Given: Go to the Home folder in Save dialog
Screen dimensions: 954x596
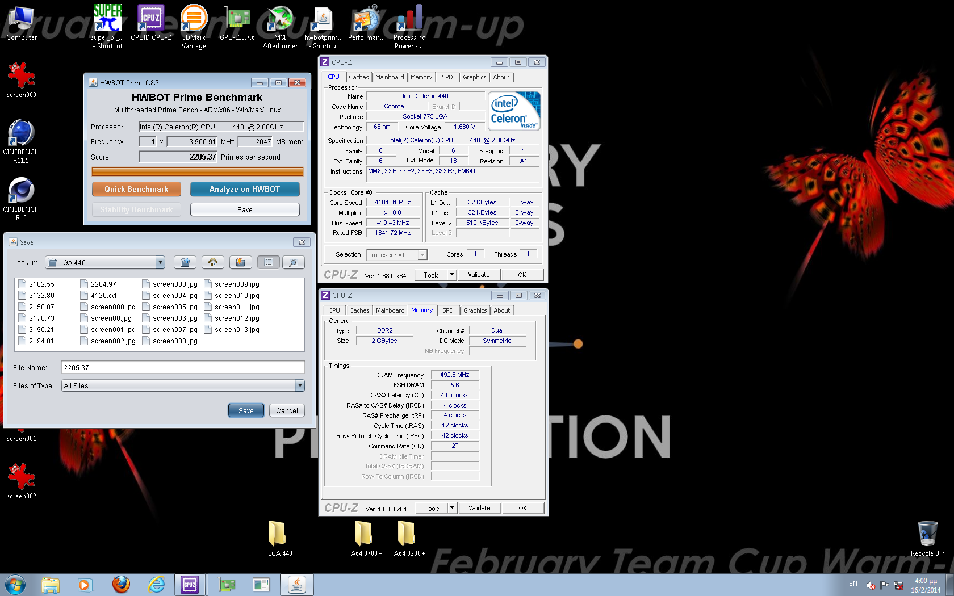Looking at the screenshot, I should pyautogui.click(x=213, y=262).
